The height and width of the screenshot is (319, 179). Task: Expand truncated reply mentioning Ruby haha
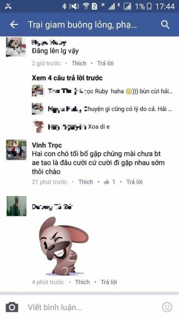click(x=110, y=91)
